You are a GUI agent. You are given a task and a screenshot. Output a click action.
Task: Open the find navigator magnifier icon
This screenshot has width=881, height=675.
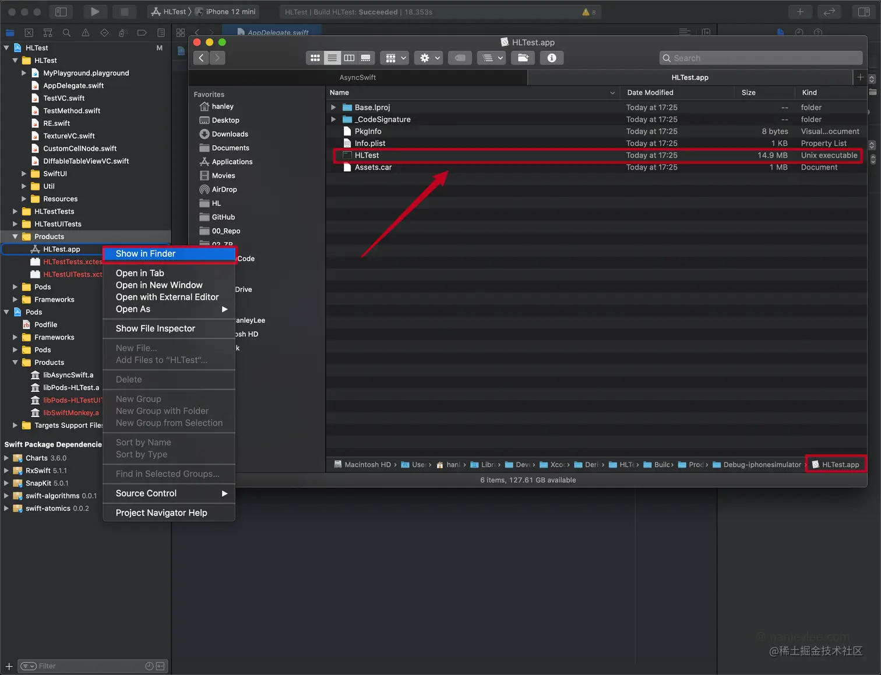(66, 33)
